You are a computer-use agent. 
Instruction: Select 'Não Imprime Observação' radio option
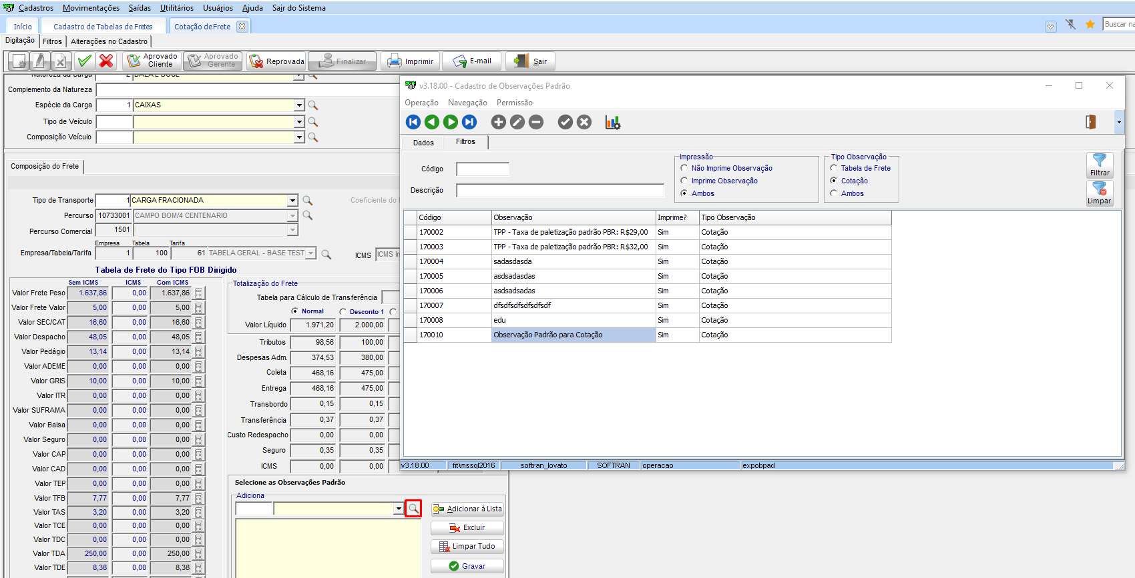coord(684,168)
